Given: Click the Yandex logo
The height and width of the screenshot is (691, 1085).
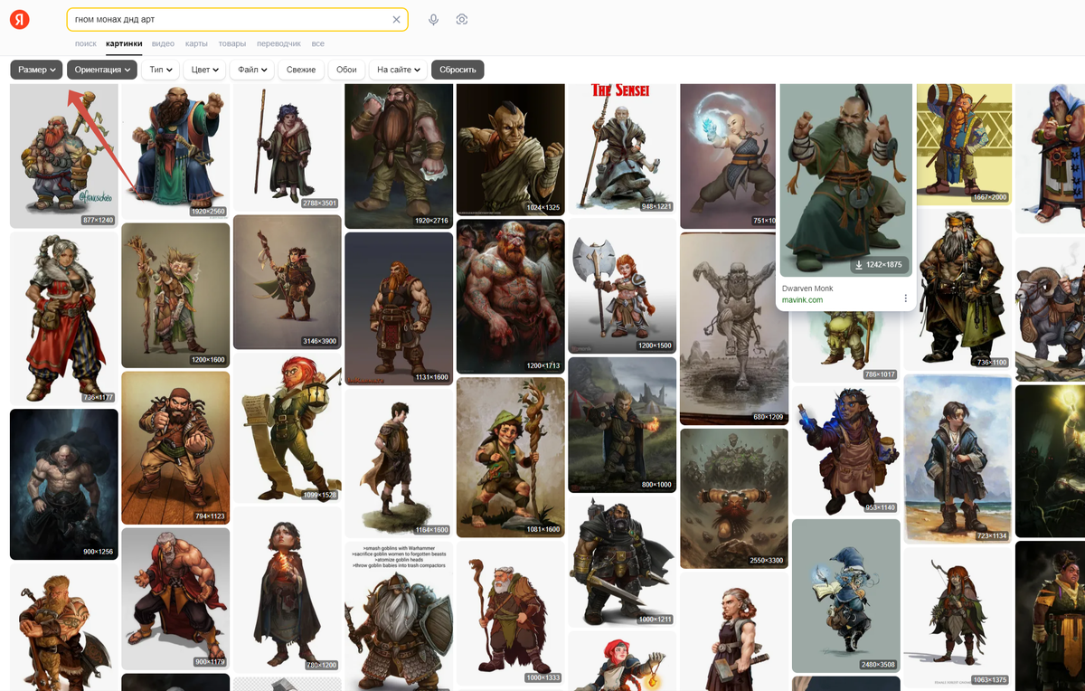Looking at the screenshot, I should (x=19, y=20).
